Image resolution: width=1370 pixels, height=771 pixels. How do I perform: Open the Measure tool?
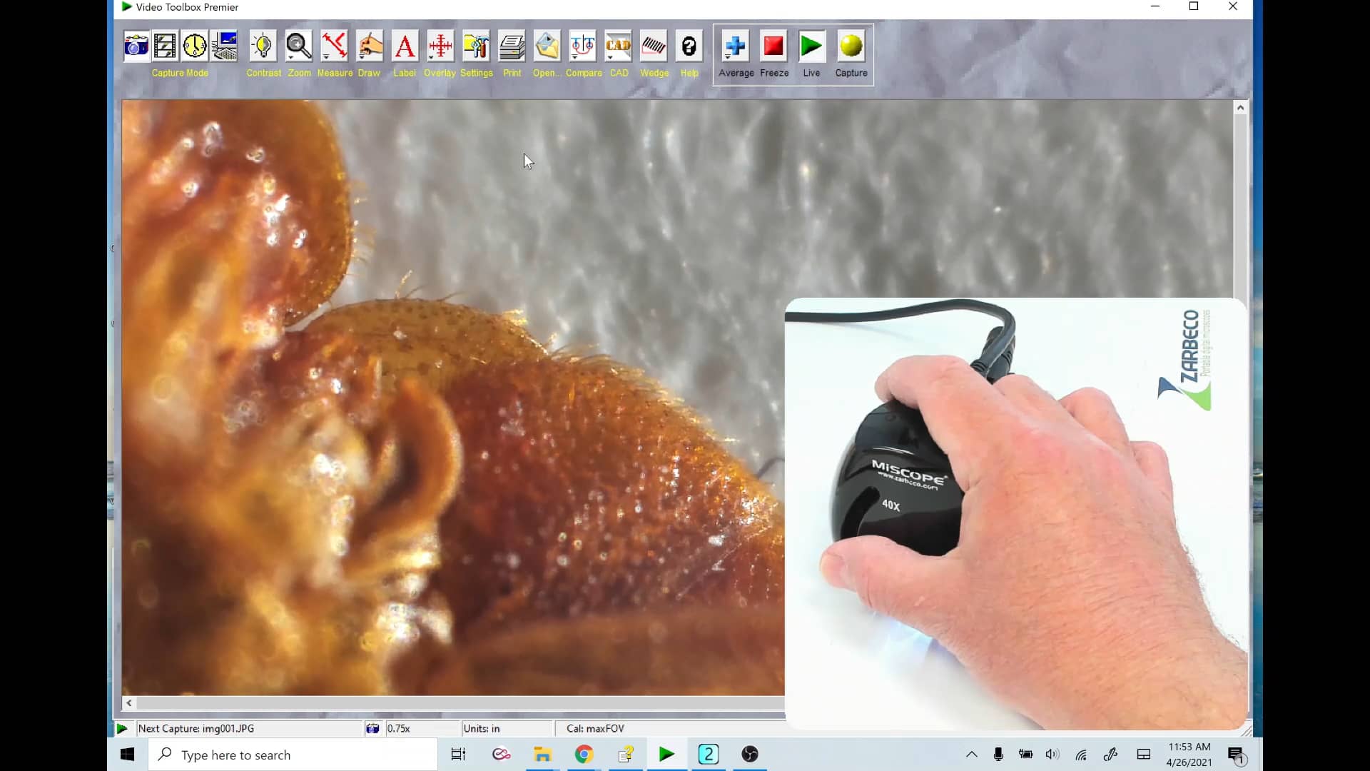coord(334,46)
